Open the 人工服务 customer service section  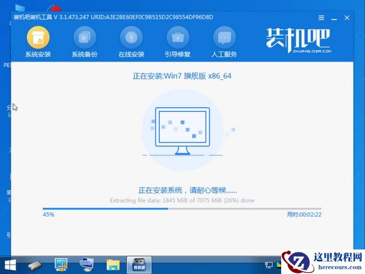tap(224, 42)
